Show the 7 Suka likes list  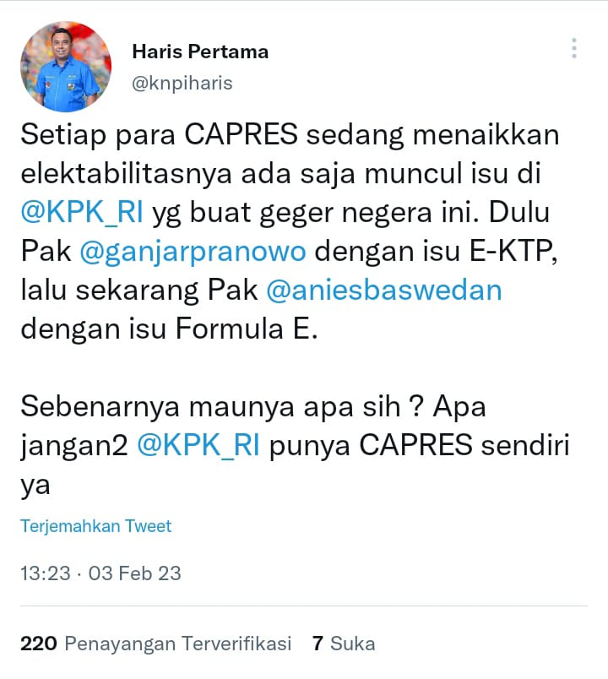pyautogui.click(x=344, y=644)
